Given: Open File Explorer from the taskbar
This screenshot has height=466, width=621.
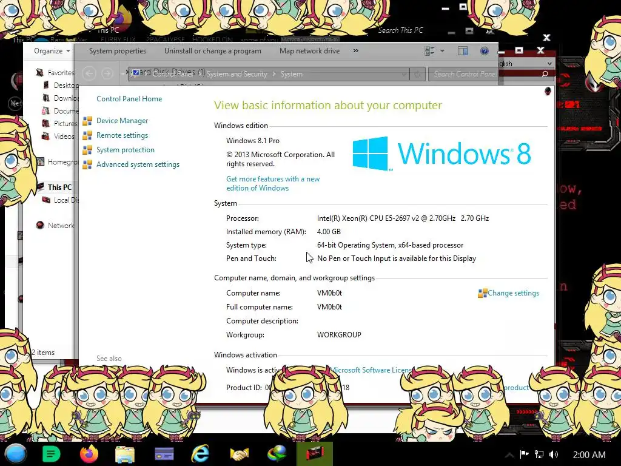Looking at the screenshot, I should pos(125,454).
